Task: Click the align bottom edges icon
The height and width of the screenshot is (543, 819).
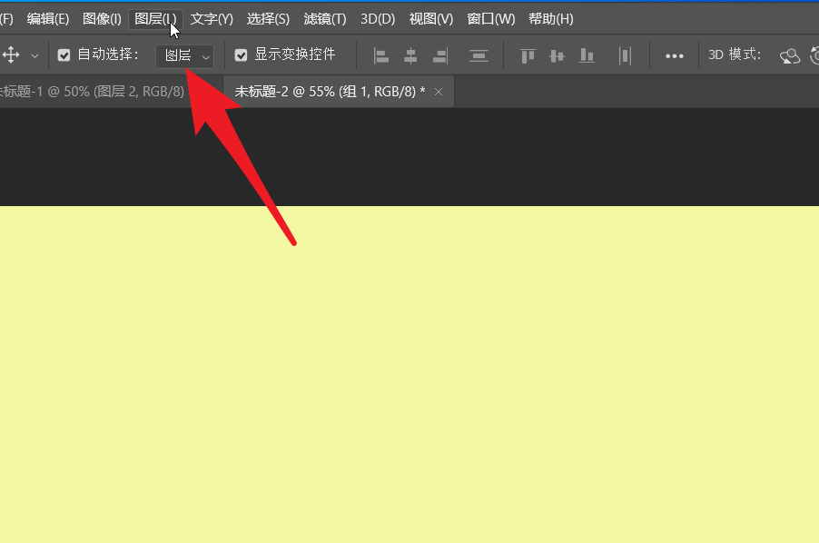Action: coord(587,55)
